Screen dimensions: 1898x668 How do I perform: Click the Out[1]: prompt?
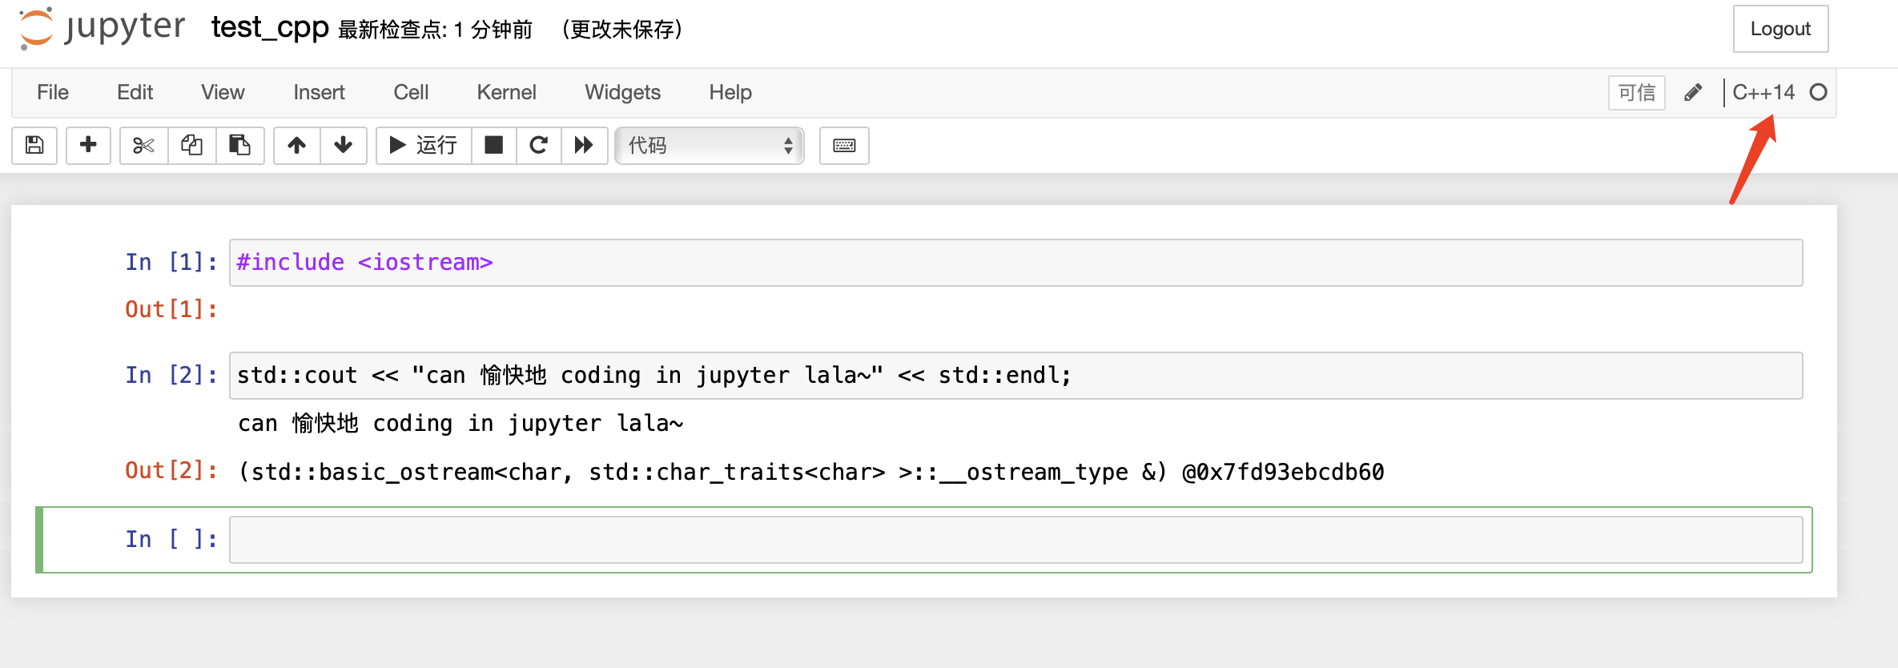click(171, 310)
